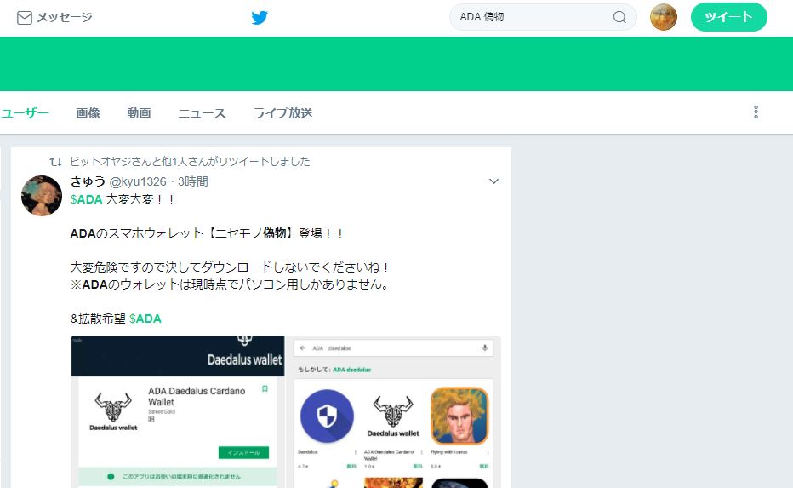
Task: Open the three-dot search options menu
Action: pyautogui.click(x=756, y=112)
